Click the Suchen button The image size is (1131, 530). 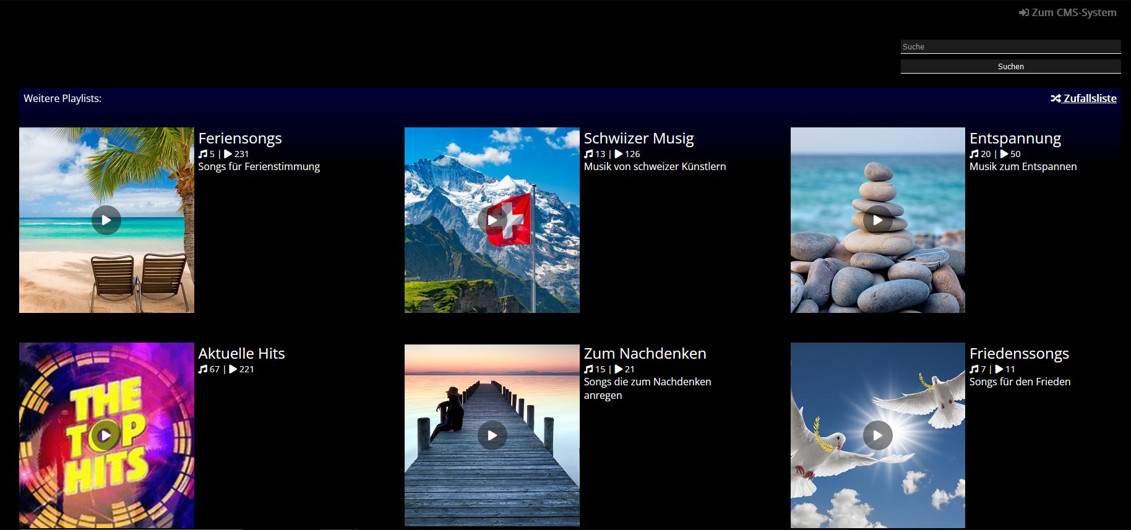(1010, 66)
